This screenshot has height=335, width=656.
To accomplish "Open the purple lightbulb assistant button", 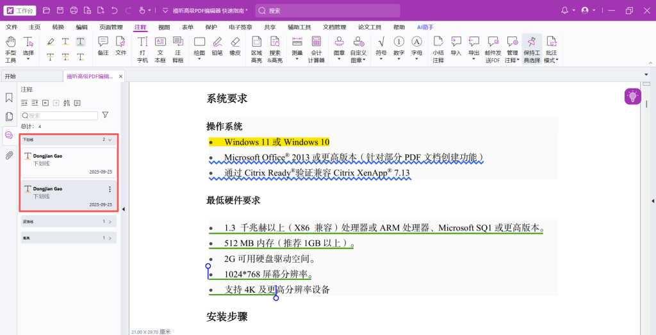I will 632,97.
